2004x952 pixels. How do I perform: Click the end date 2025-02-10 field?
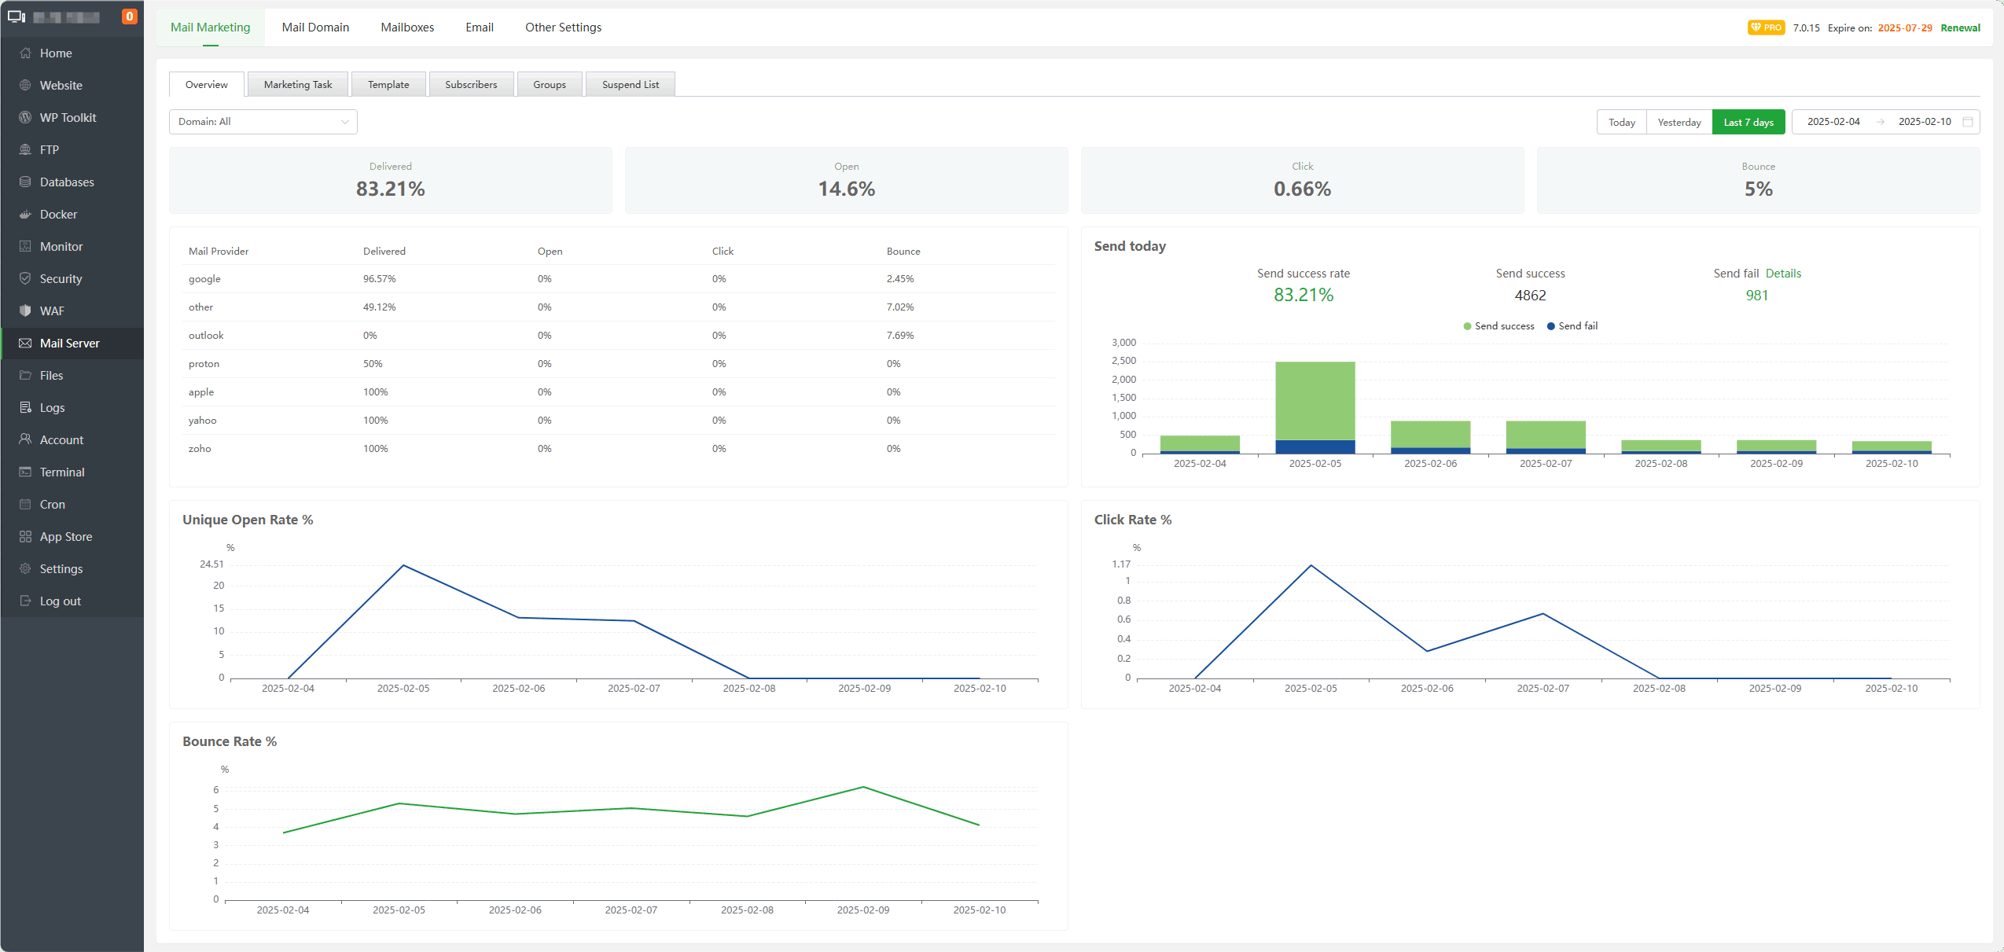pos(1925,122)
